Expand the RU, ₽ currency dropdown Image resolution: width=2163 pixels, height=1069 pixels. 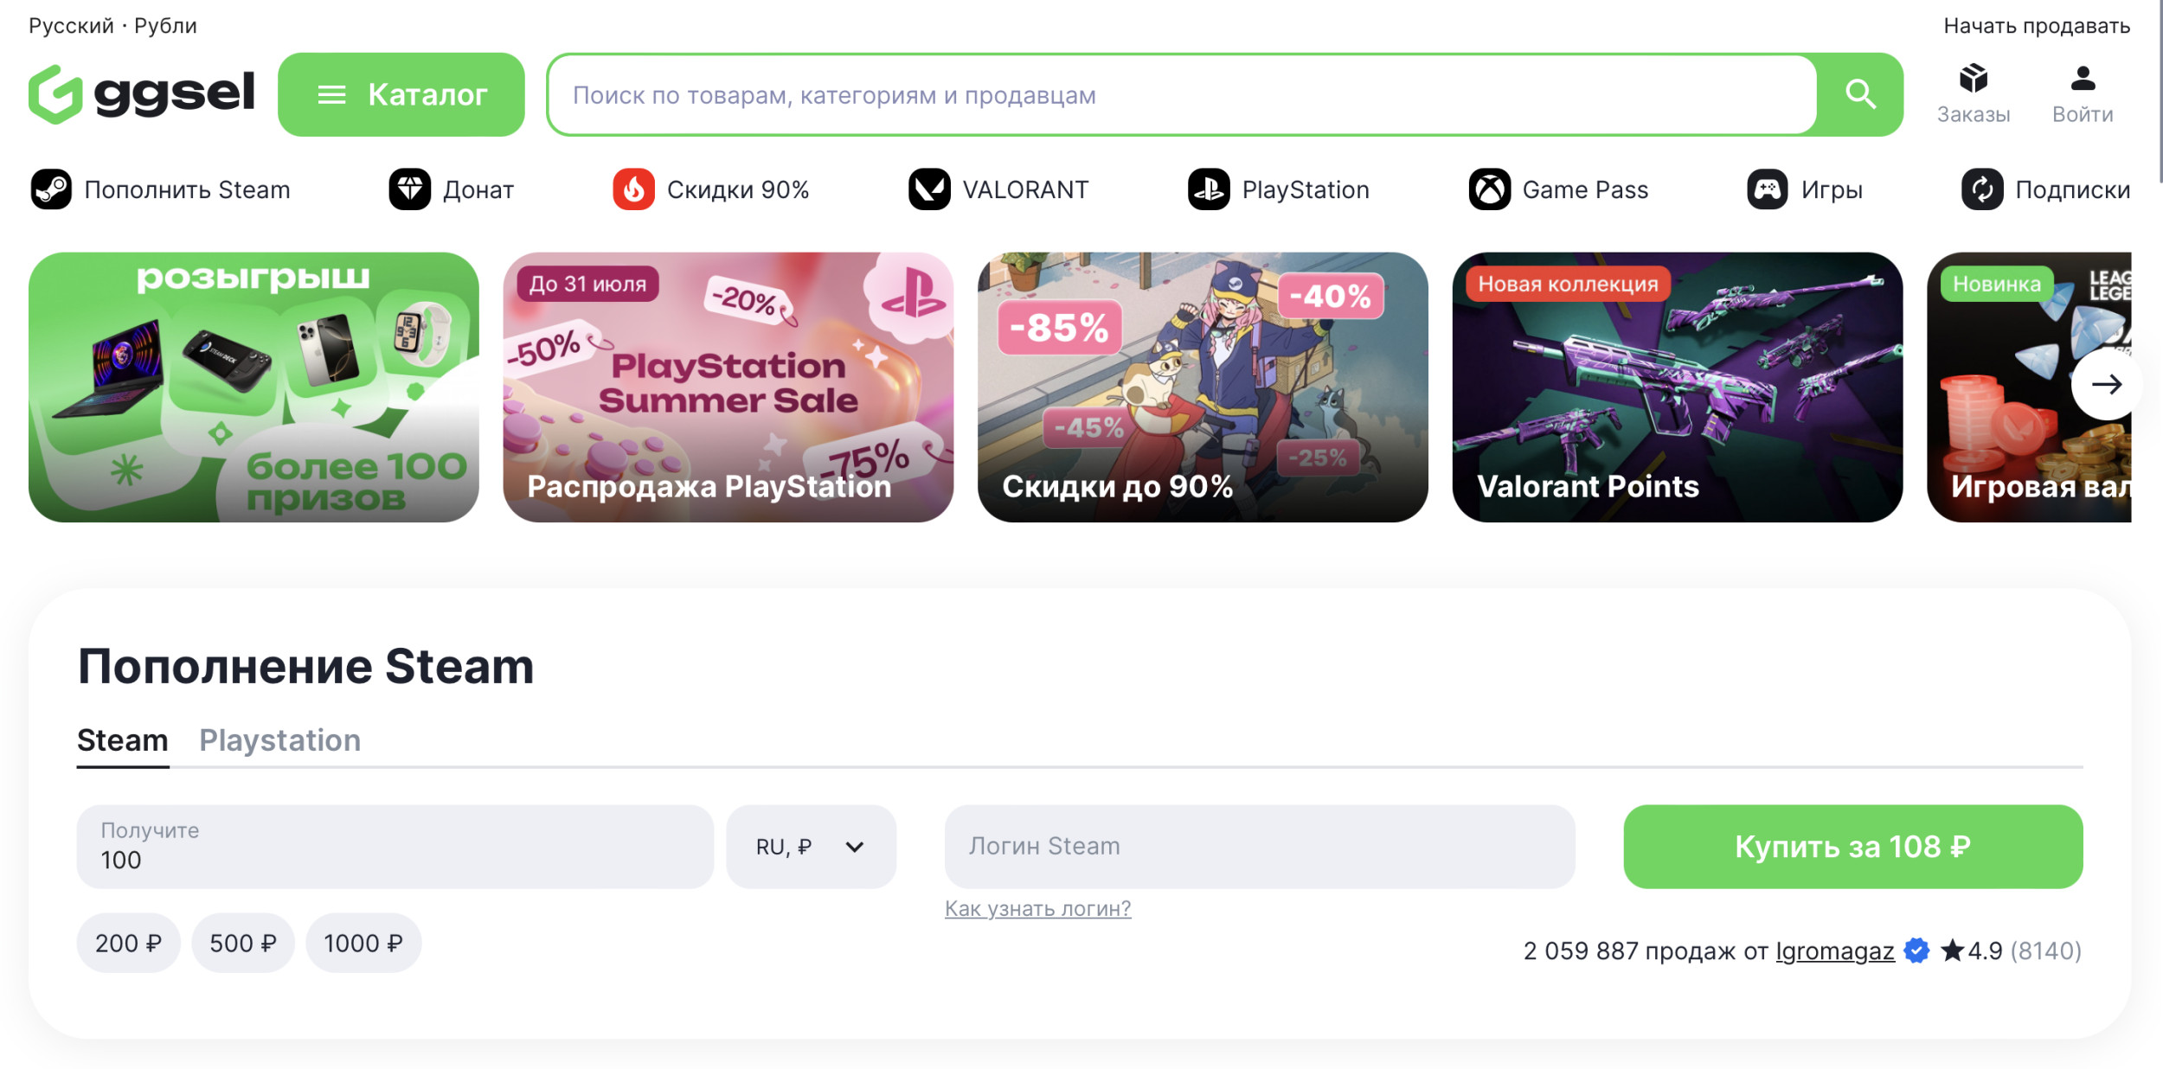point(811,847)
